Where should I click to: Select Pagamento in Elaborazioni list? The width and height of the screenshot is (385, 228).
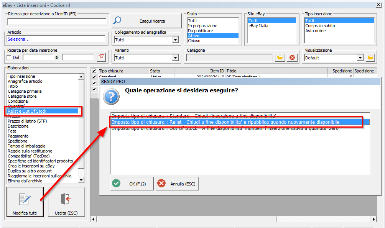coord(18,136)
